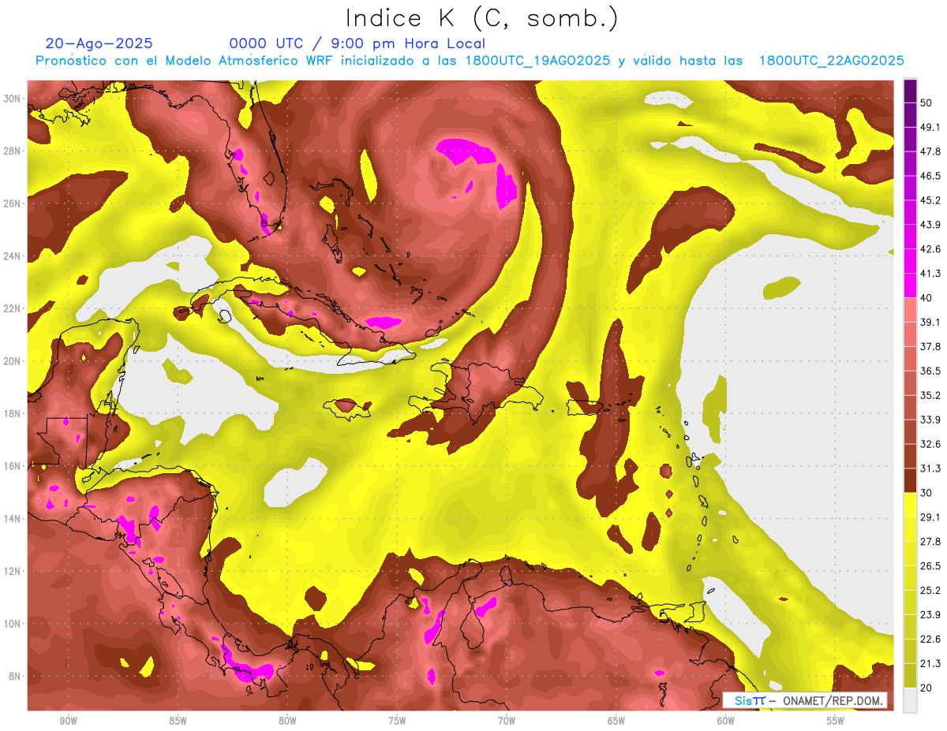The width and height of the screenshot is (947, 731).
Task: Pick the magenta swatch between 40 and 41.3
Action: 910,285
